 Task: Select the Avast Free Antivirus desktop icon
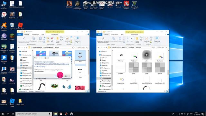(4, 27)
